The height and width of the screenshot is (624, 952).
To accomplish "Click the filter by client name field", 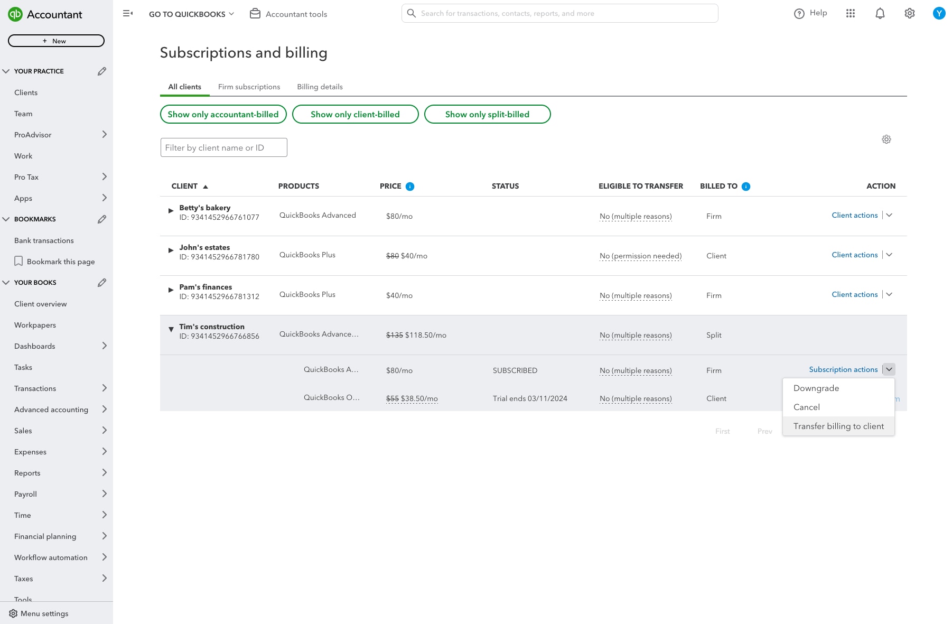I will pyautogui.click(x=223, y=147).
